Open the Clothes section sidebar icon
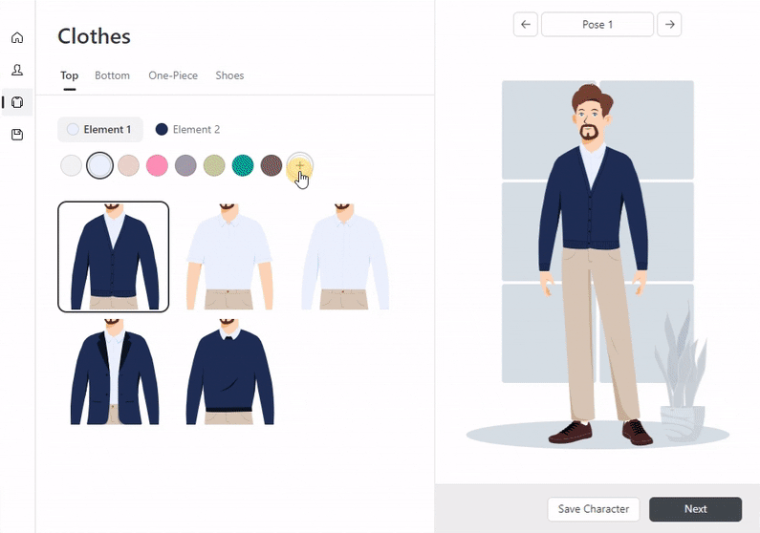The width and height of the screenshot is (760, 533). pos(17,102)
